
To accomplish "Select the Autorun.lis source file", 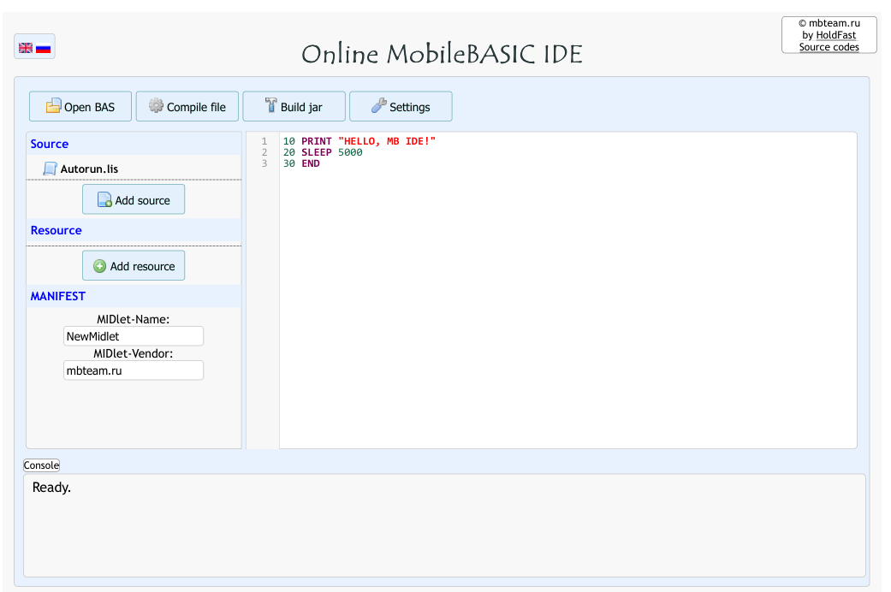I will pyautogui.click(x=88, y=168).
